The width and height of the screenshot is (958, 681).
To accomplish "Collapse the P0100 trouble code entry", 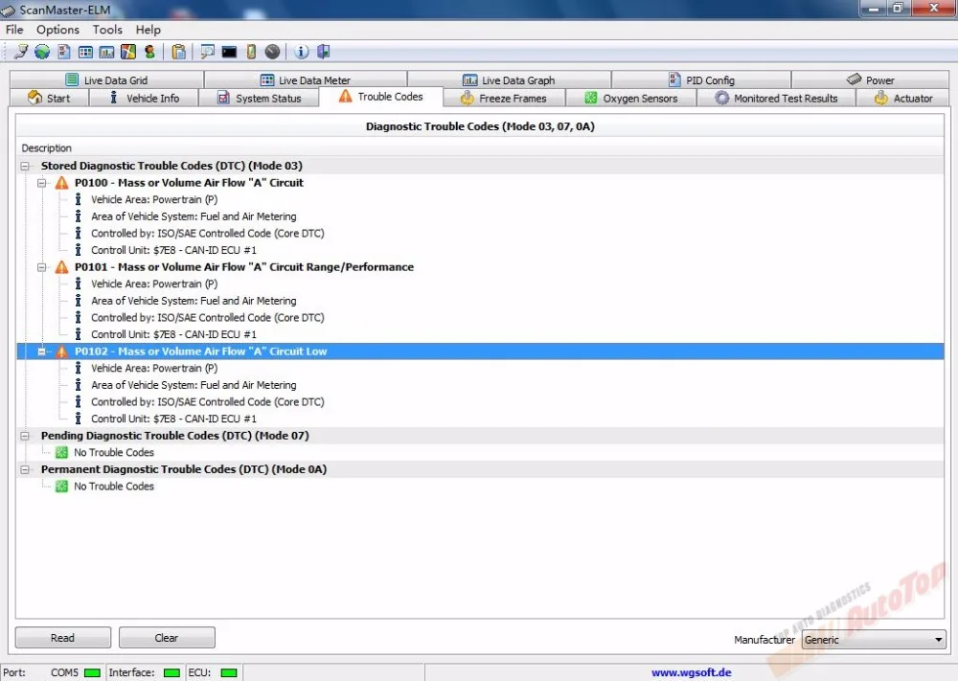I will 42,183.
